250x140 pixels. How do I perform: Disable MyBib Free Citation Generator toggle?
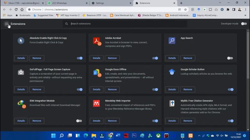pyautogui.click(x=230, y=121)
